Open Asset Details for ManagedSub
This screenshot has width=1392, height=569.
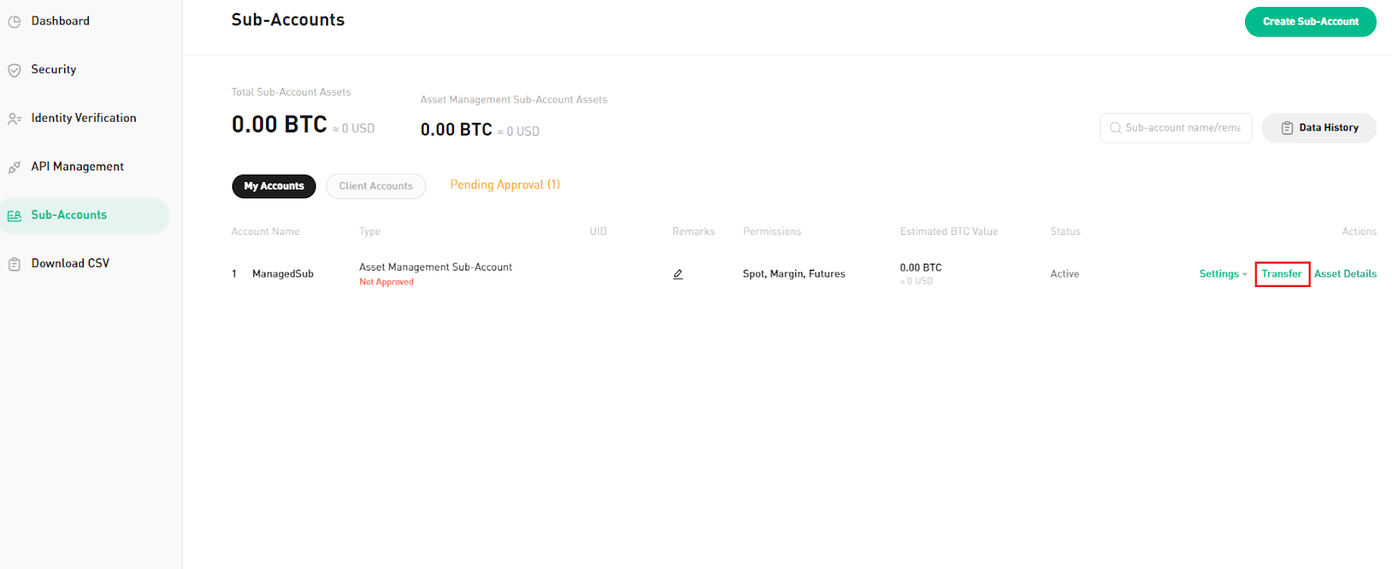click(x=1345, y=274)
